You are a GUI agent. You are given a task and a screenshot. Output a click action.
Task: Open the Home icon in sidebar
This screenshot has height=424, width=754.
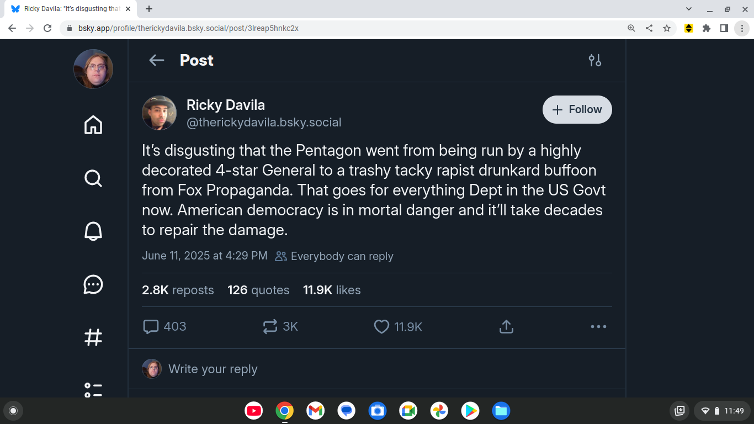coord(93,125)
